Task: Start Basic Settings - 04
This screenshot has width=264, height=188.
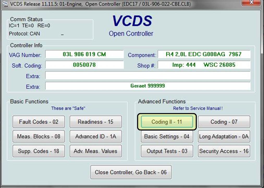Action: tap(167, 136)
